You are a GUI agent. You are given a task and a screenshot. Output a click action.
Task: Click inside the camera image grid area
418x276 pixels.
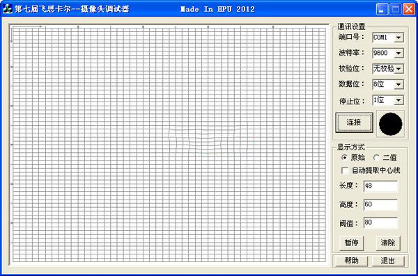coord(169,144)
